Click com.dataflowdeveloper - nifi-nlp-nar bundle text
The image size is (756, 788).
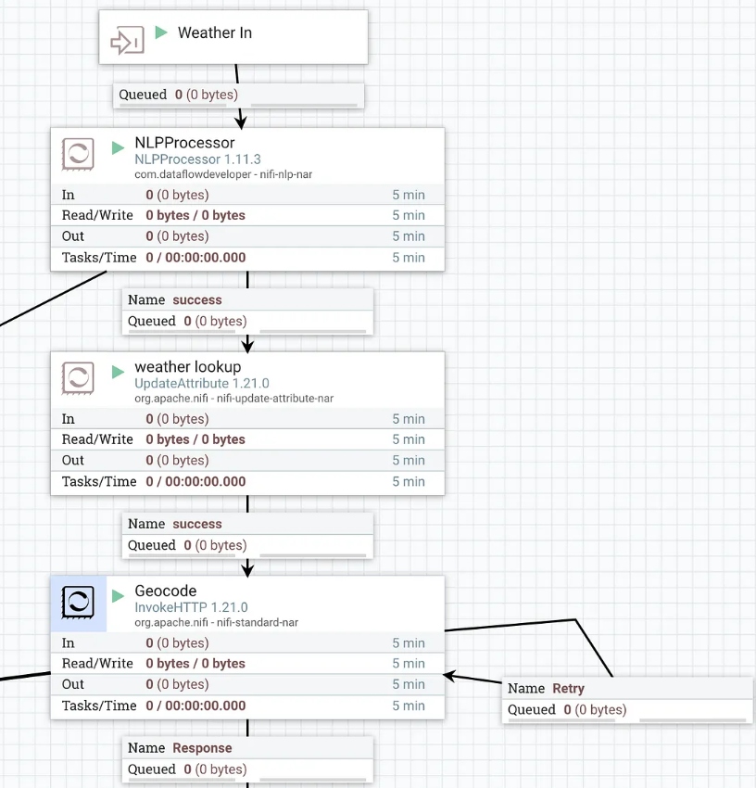(223, 174)
